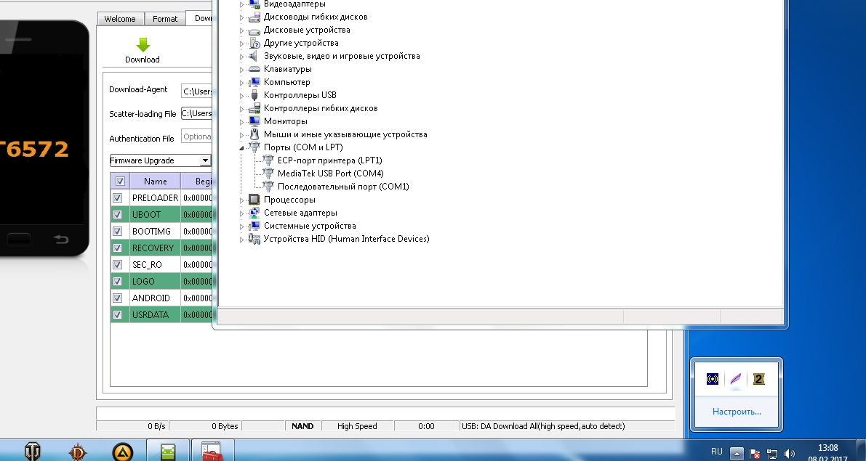Expand the Устройства HID node
This screenshot has width=866, height=461.
(242, 240)
